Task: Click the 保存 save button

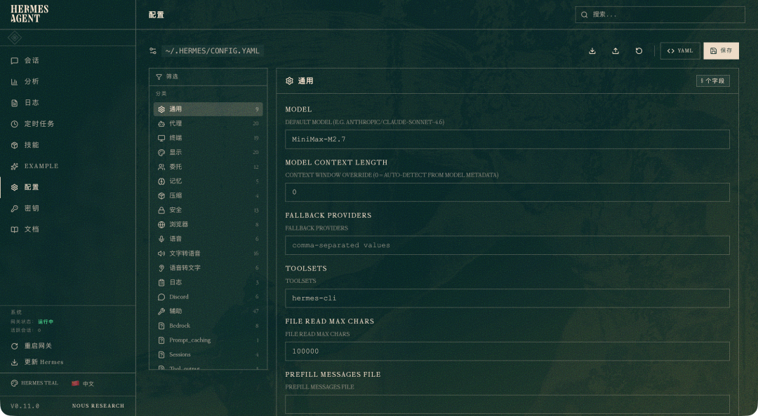Action: click(x=721, y=51)
